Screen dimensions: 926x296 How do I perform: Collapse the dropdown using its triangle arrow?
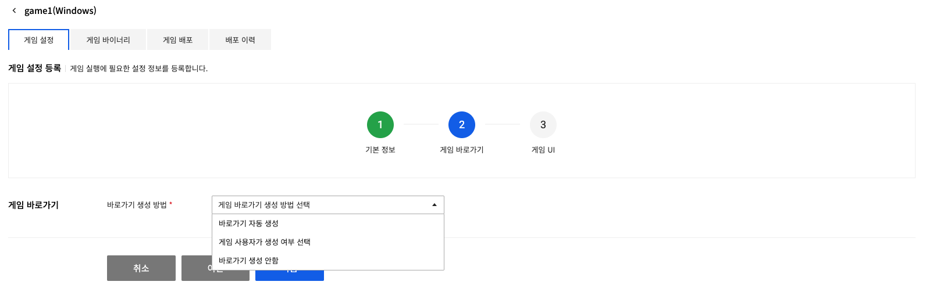tap(434, 205)
